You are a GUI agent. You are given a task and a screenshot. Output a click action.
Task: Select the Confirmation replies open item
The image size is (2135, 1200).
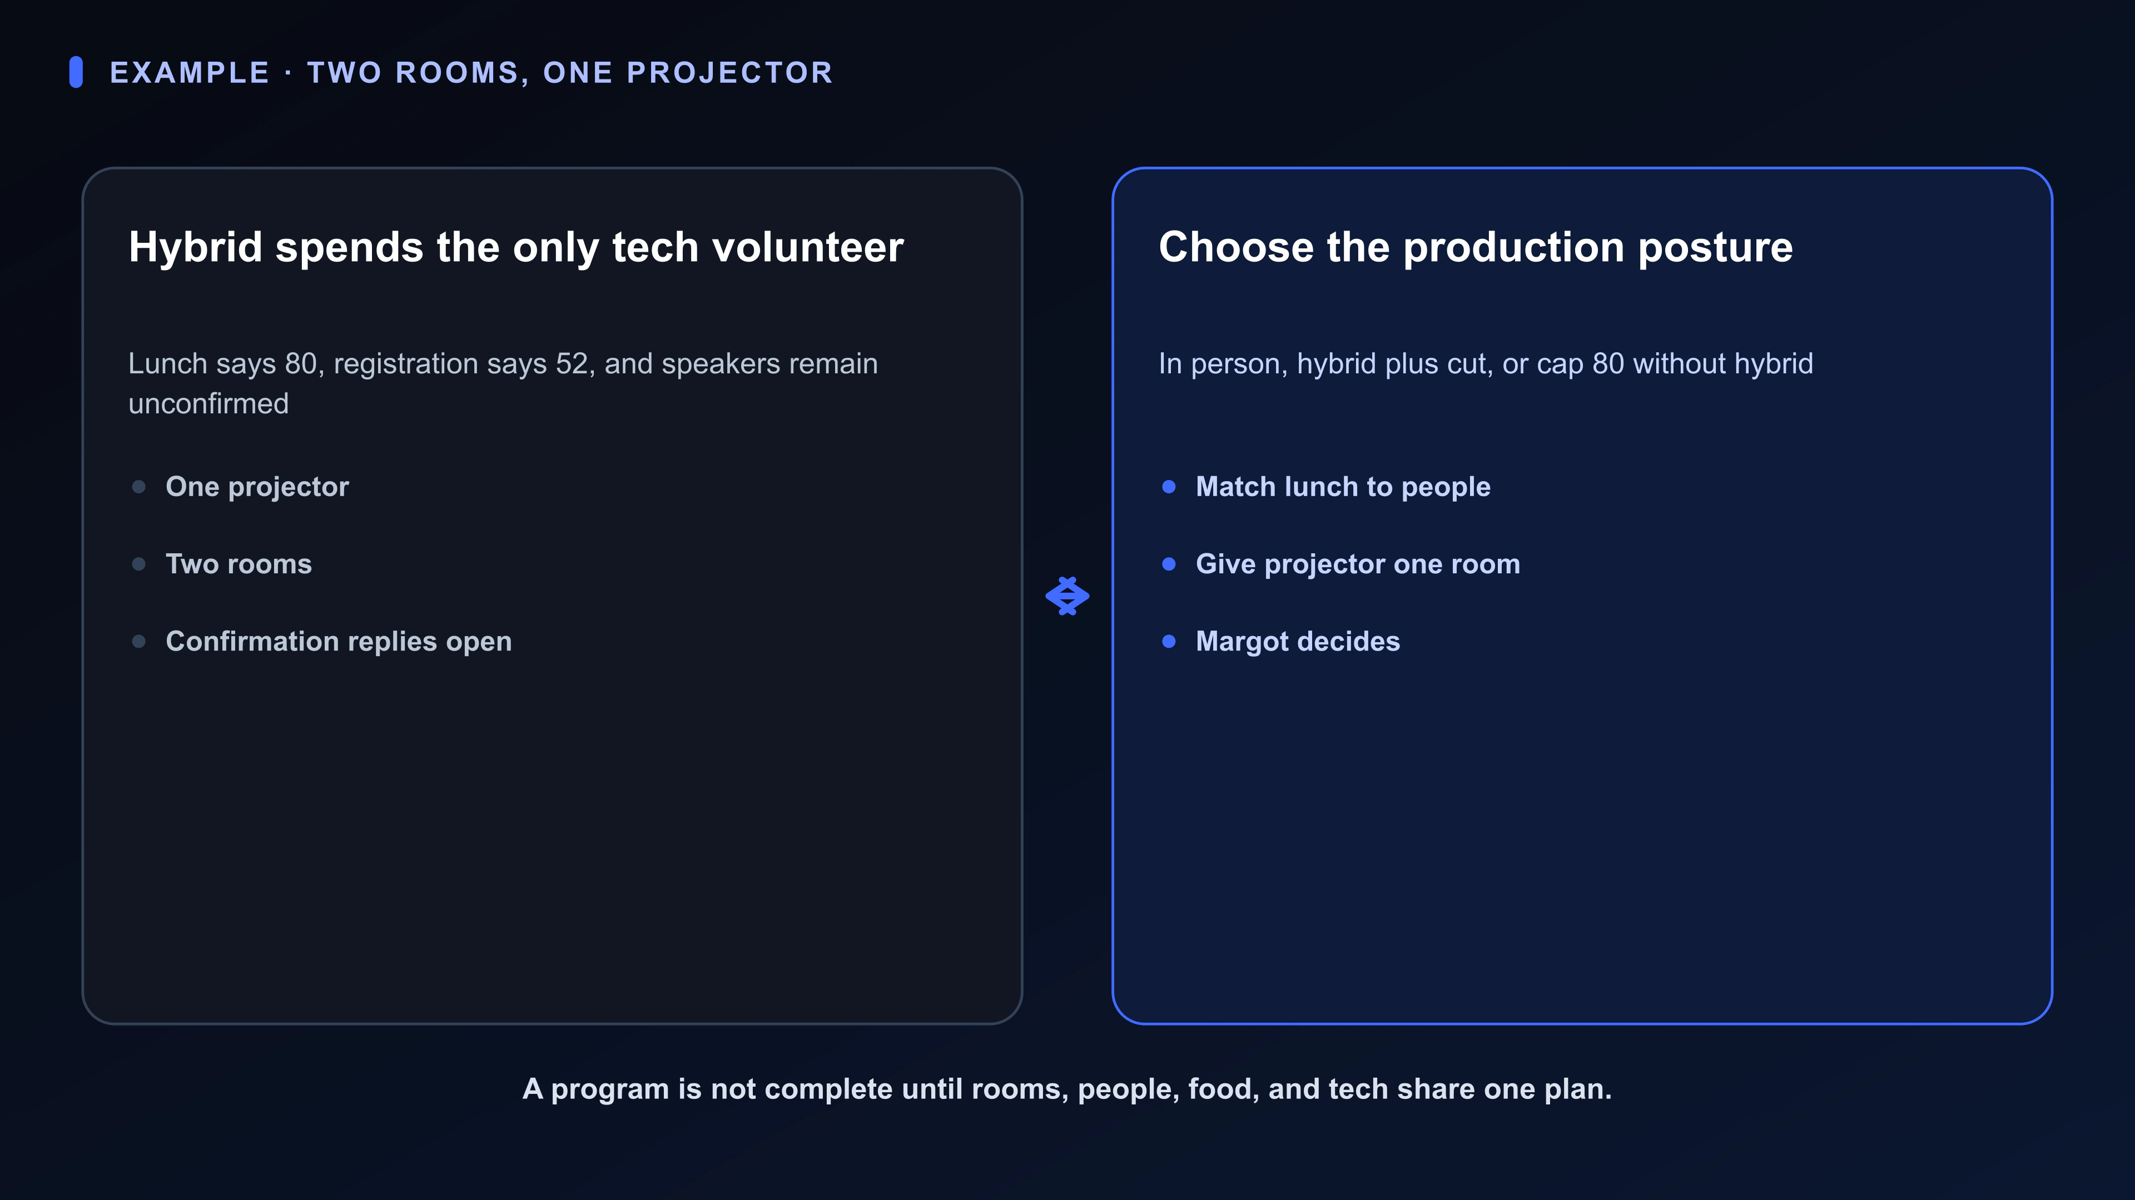pos(338,642)
